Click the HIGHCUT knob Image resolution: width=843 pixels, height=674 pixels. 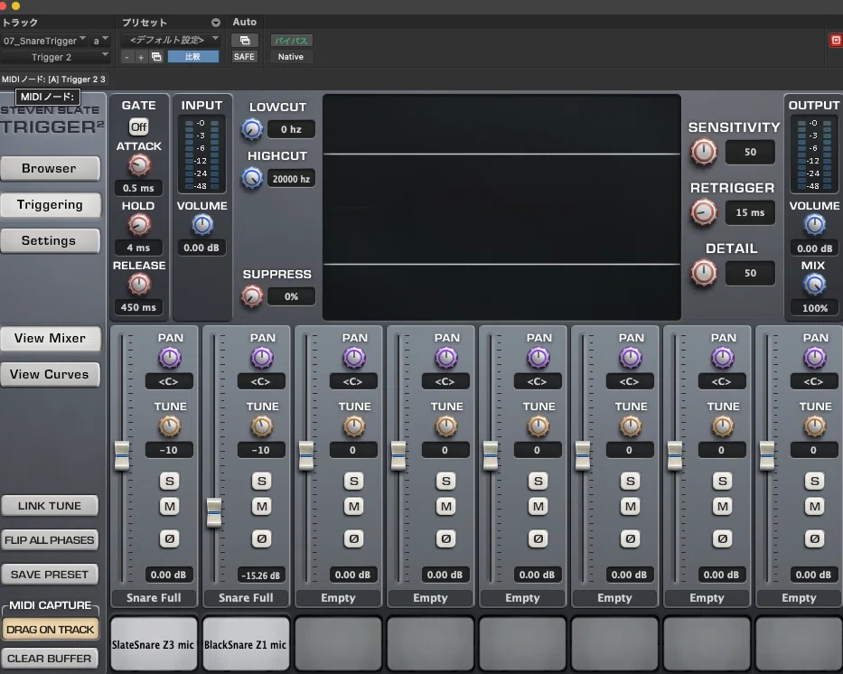251,179
